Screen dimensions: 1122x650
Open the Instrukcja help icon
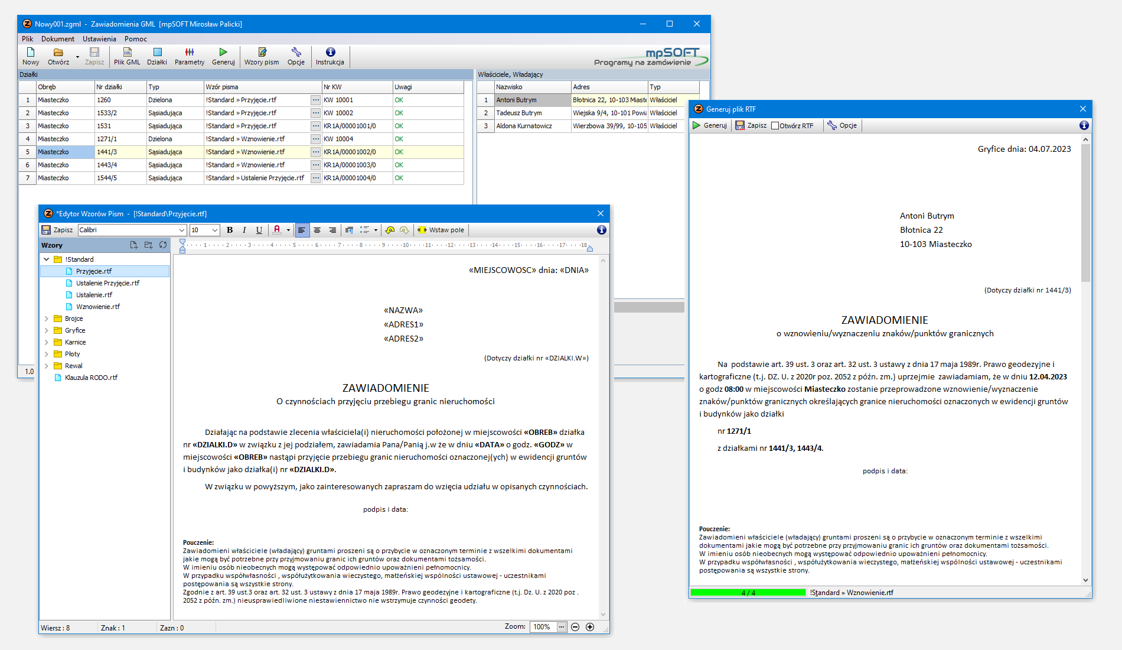pyautogui.click(x=330, y=56)
